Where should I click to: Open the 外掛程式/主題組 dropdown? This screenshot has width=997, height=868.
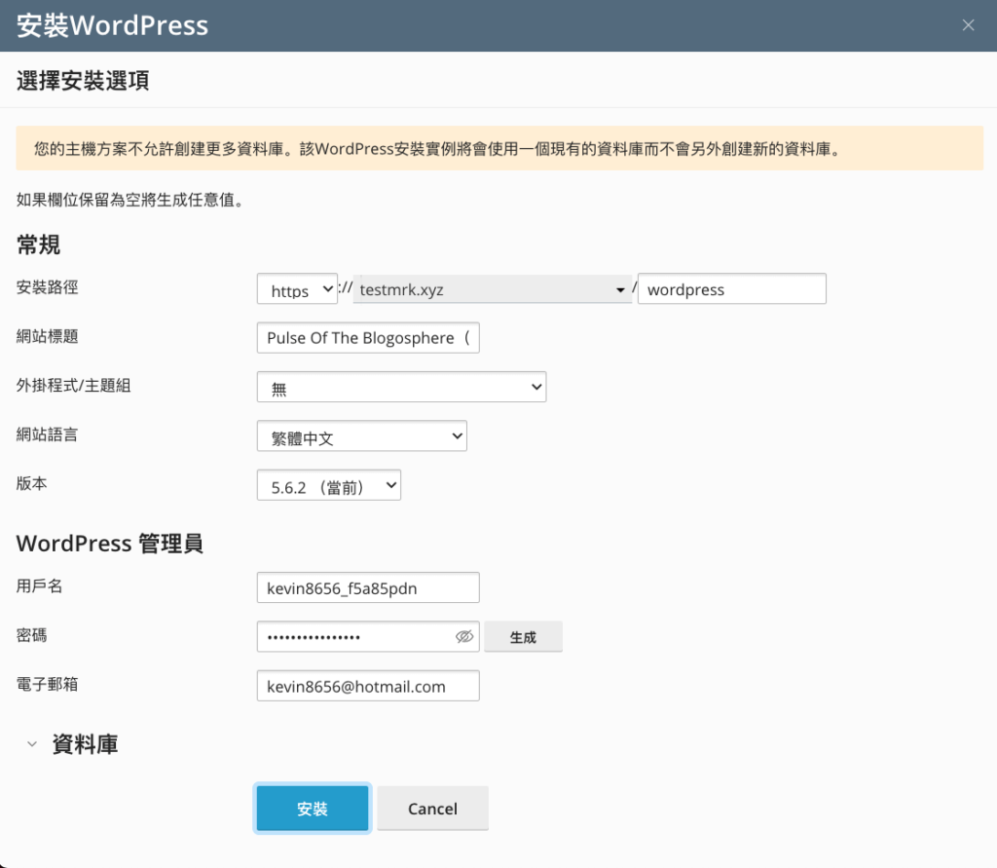[401, 387]
